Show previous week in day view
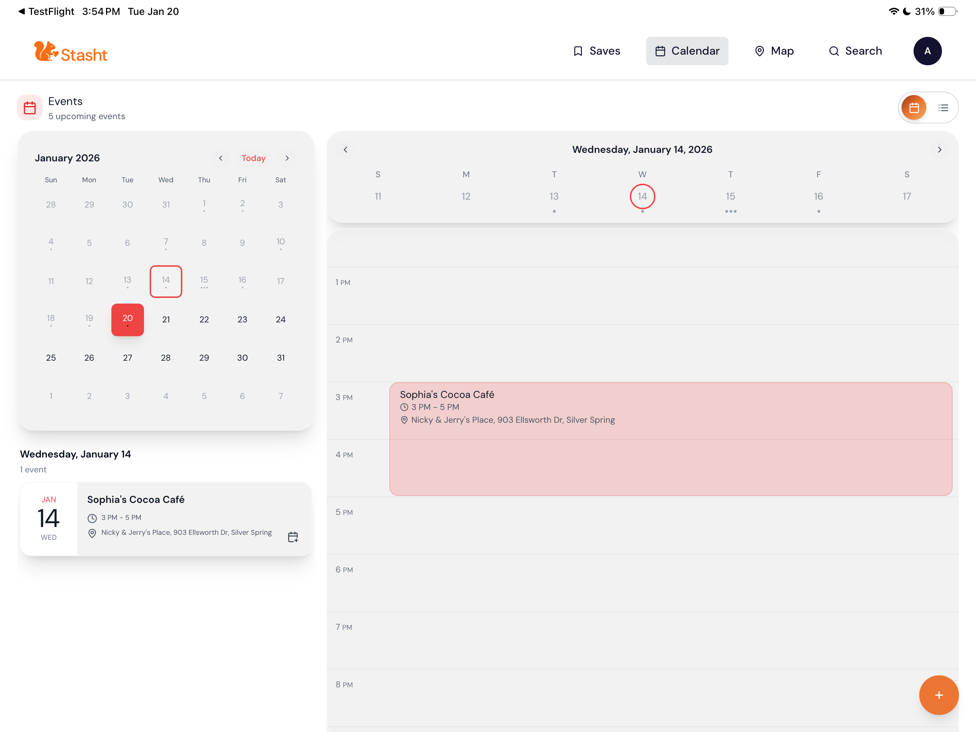Screen dimensions: 976x732 coord(345,150)
